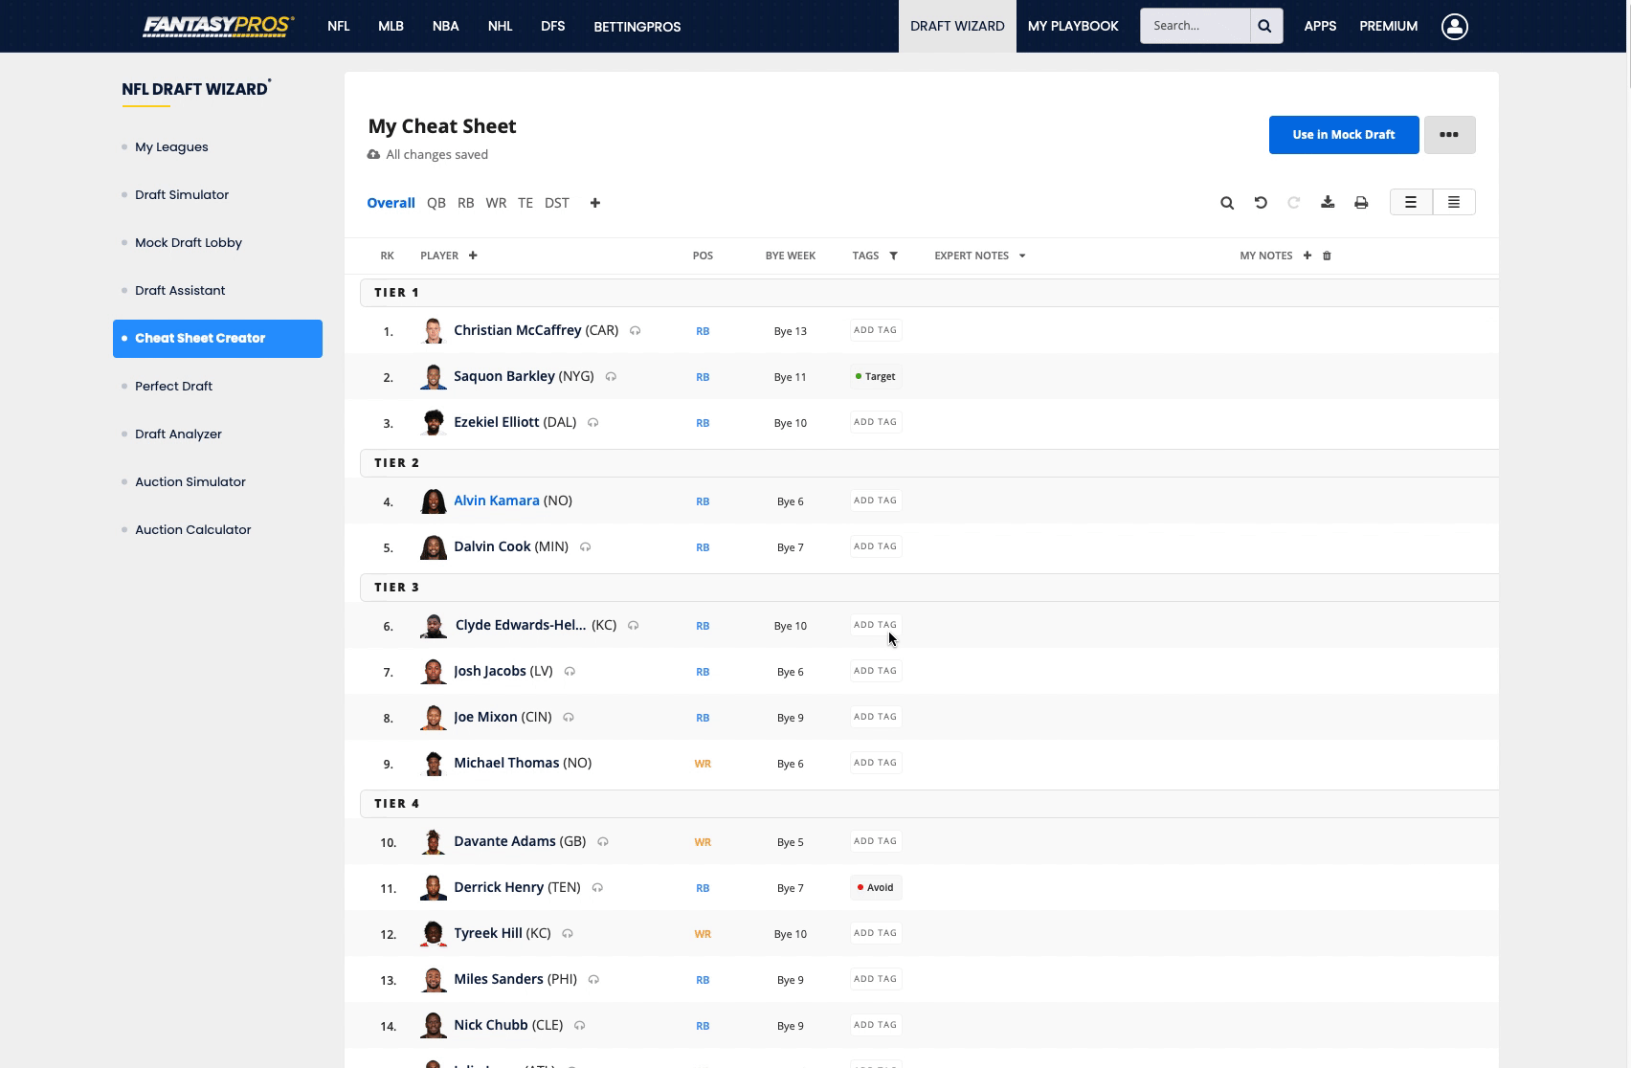Open My Leagues in the sidebar
The image size is (1631, 1068).
[171, 147]
